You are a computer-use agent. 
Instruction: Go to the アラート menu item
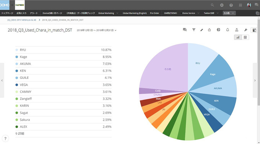(34, 13)
